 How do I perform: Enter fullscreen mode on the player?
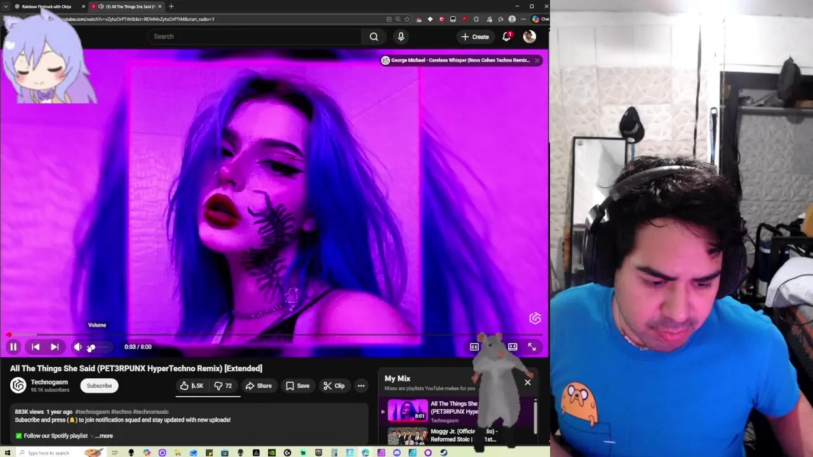point(532,347)
